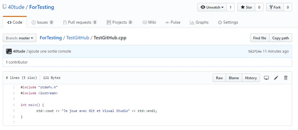Click the Blame button
Screen dimensions: 298x130
click(234, 78)
